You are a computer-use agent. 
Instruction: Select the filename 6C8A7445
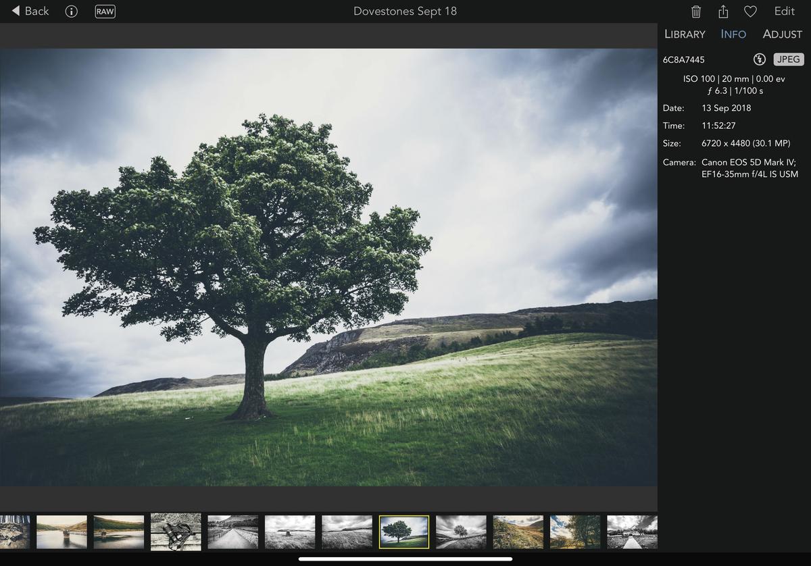click(683, 59)
